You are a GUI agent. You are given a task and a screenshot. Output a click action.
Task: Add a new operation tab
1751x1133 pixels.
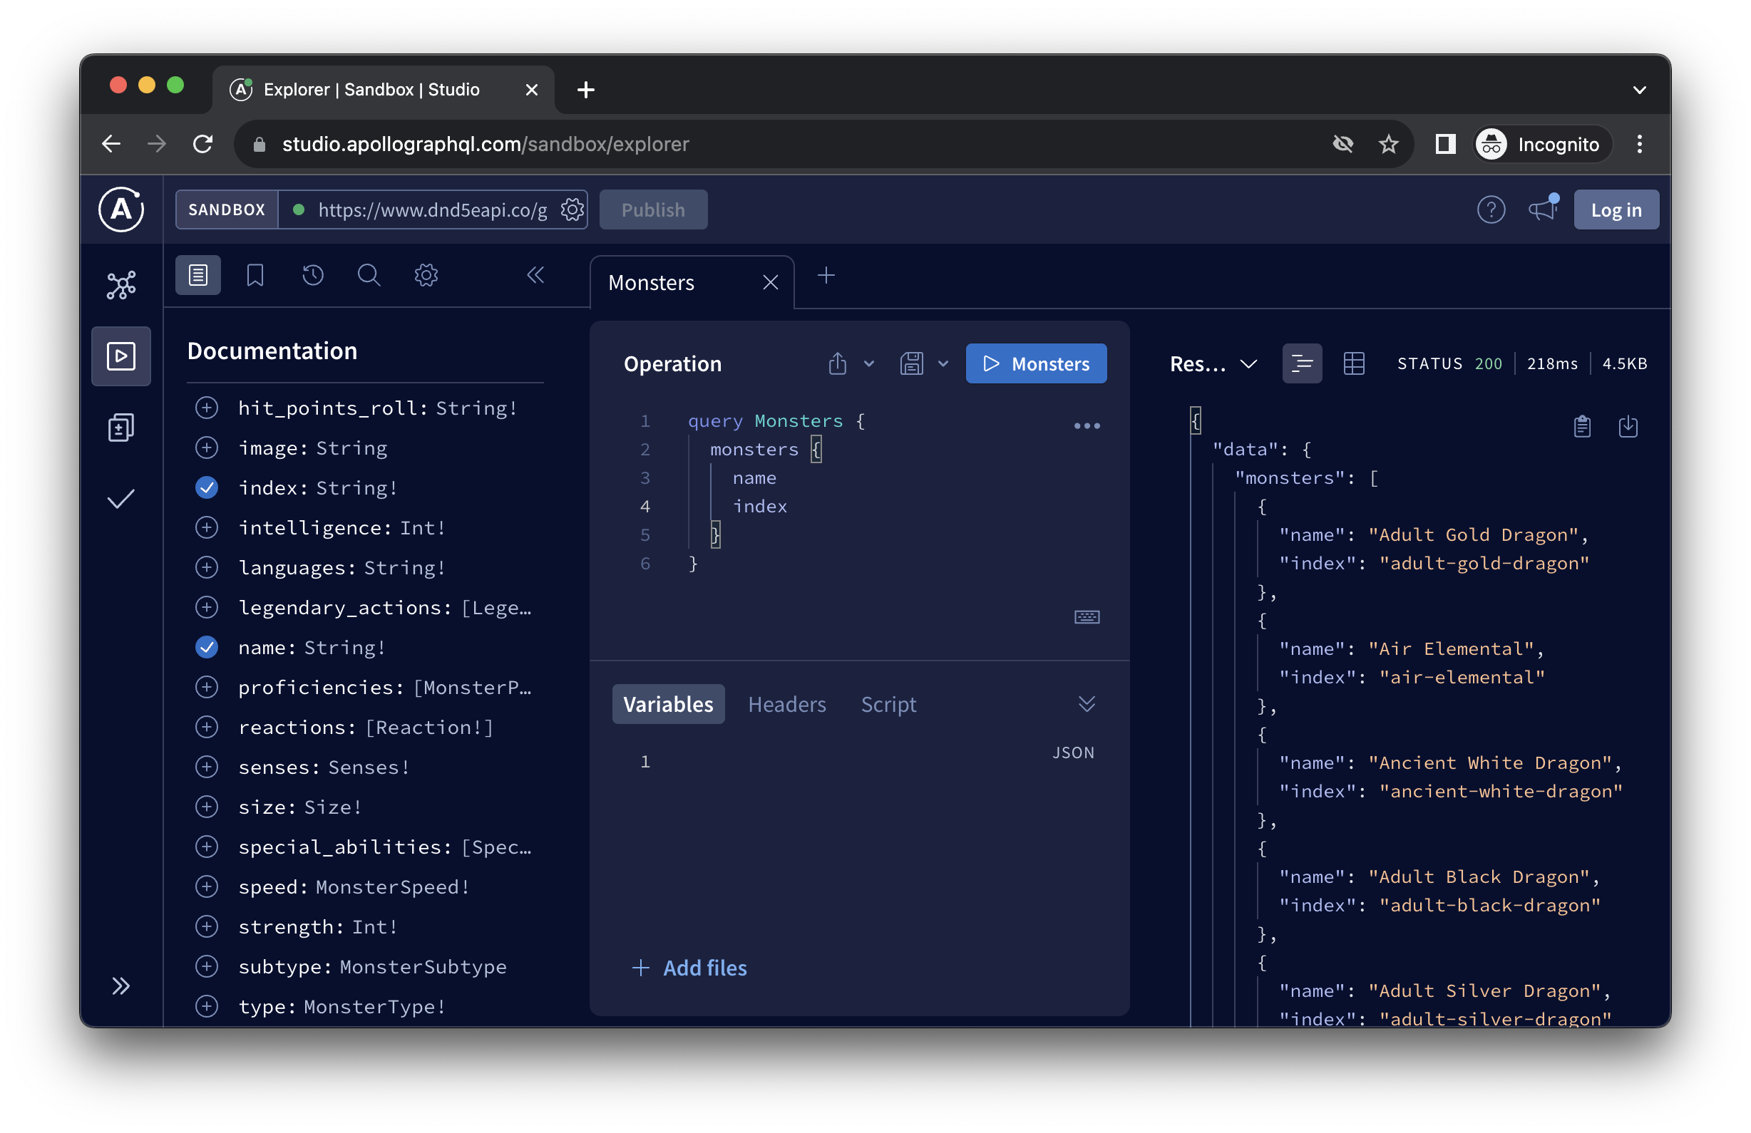tap(826, 276)
